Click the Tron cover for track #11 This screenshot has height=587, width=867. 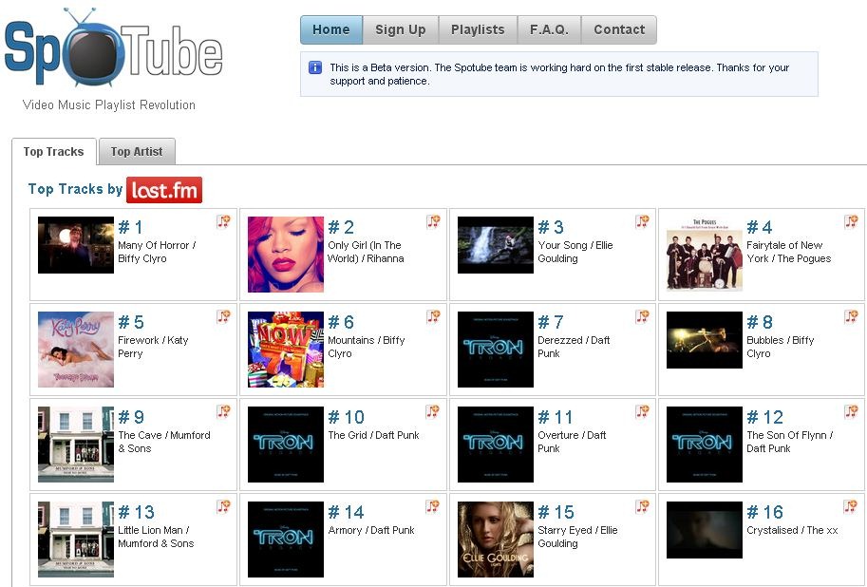pyautogui.click(x=496, y=445)
